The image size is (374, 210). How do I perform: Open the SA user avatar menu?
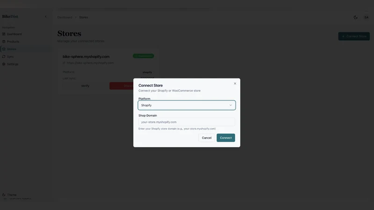pos(367,17)
